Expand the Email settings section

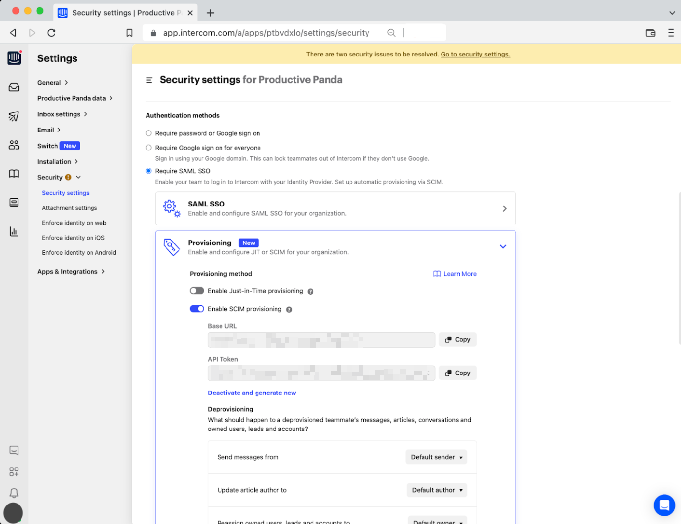point(49,130)
